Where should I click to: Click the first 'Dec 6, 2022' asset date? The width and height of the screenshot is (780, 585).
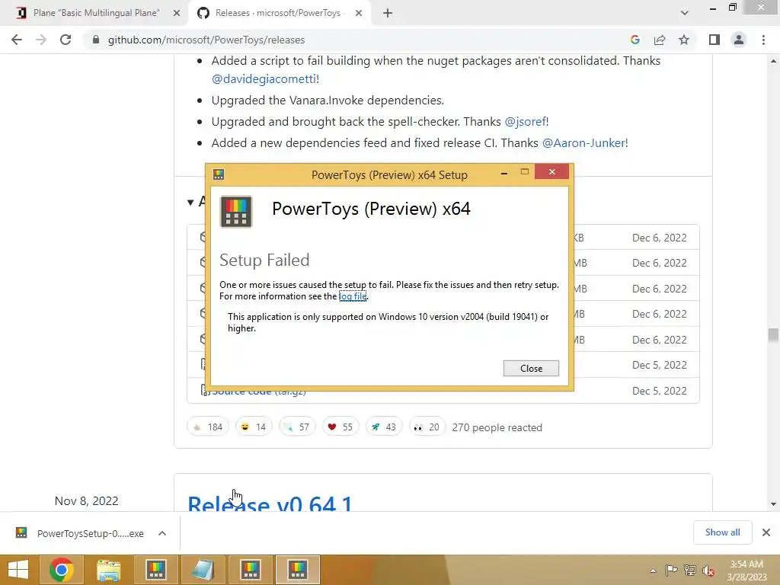point(659,238)
